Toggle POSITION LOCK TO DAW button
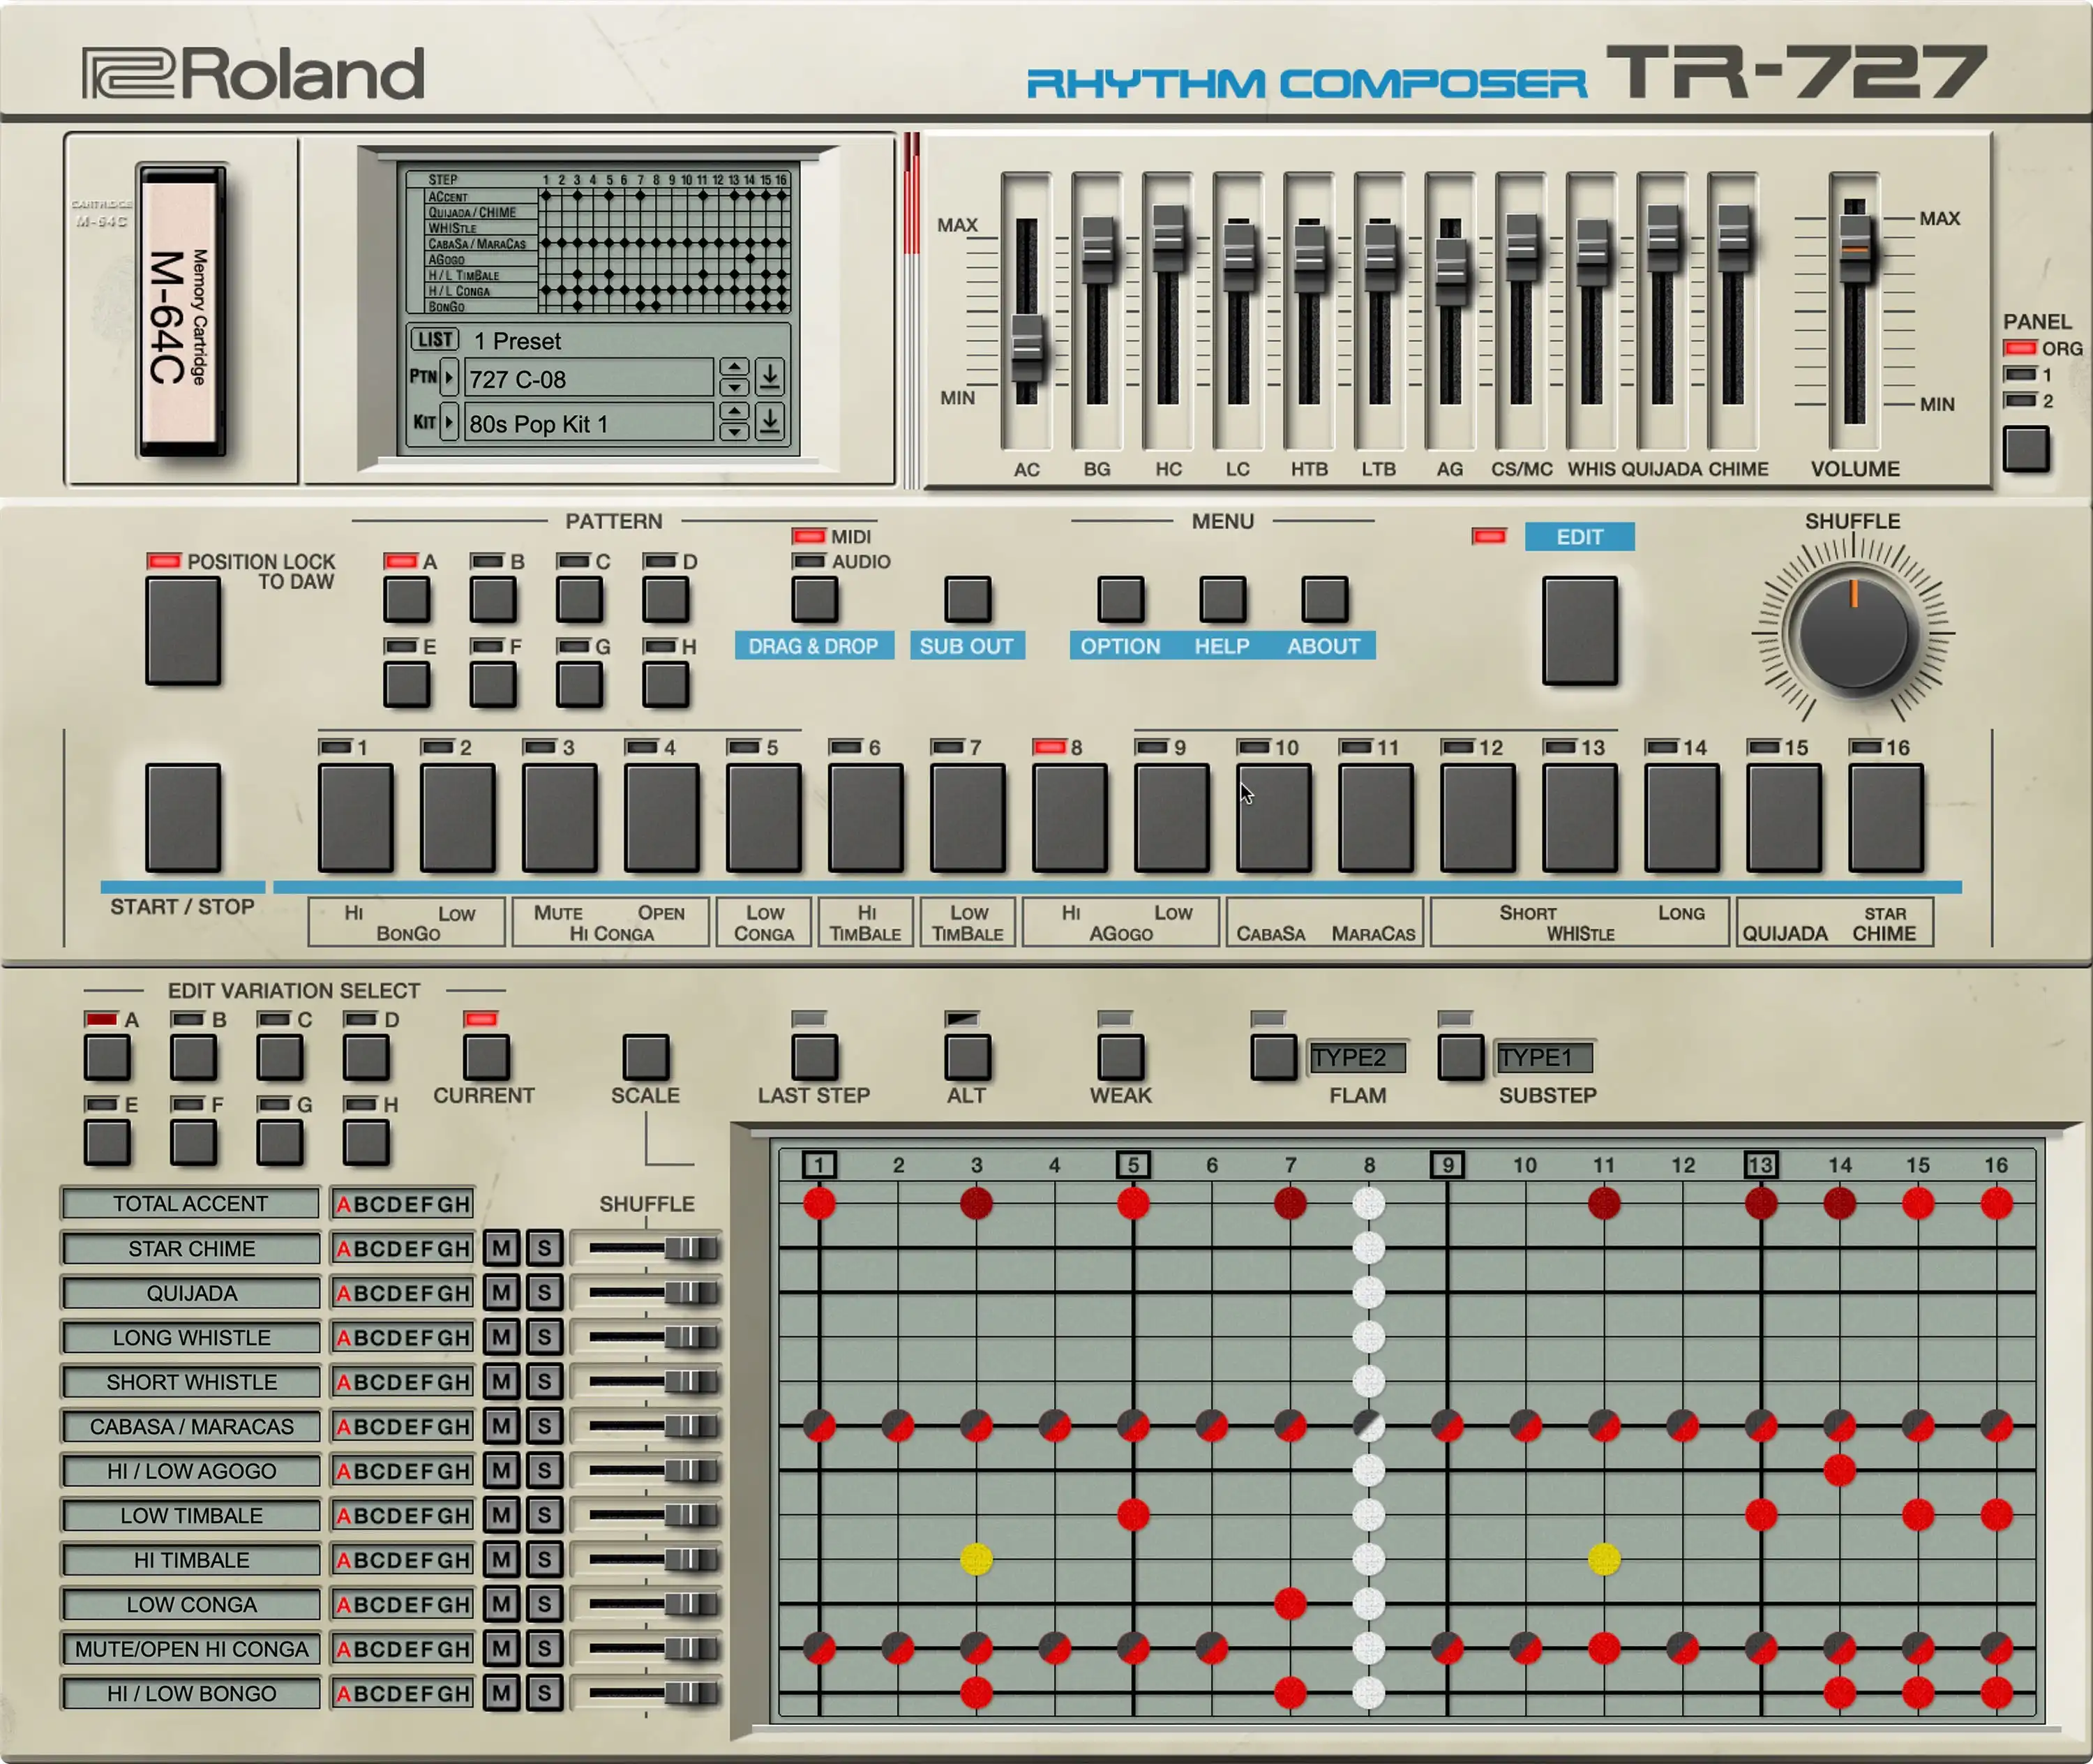Screen dimensions: 2093x1764 (183, 631)
